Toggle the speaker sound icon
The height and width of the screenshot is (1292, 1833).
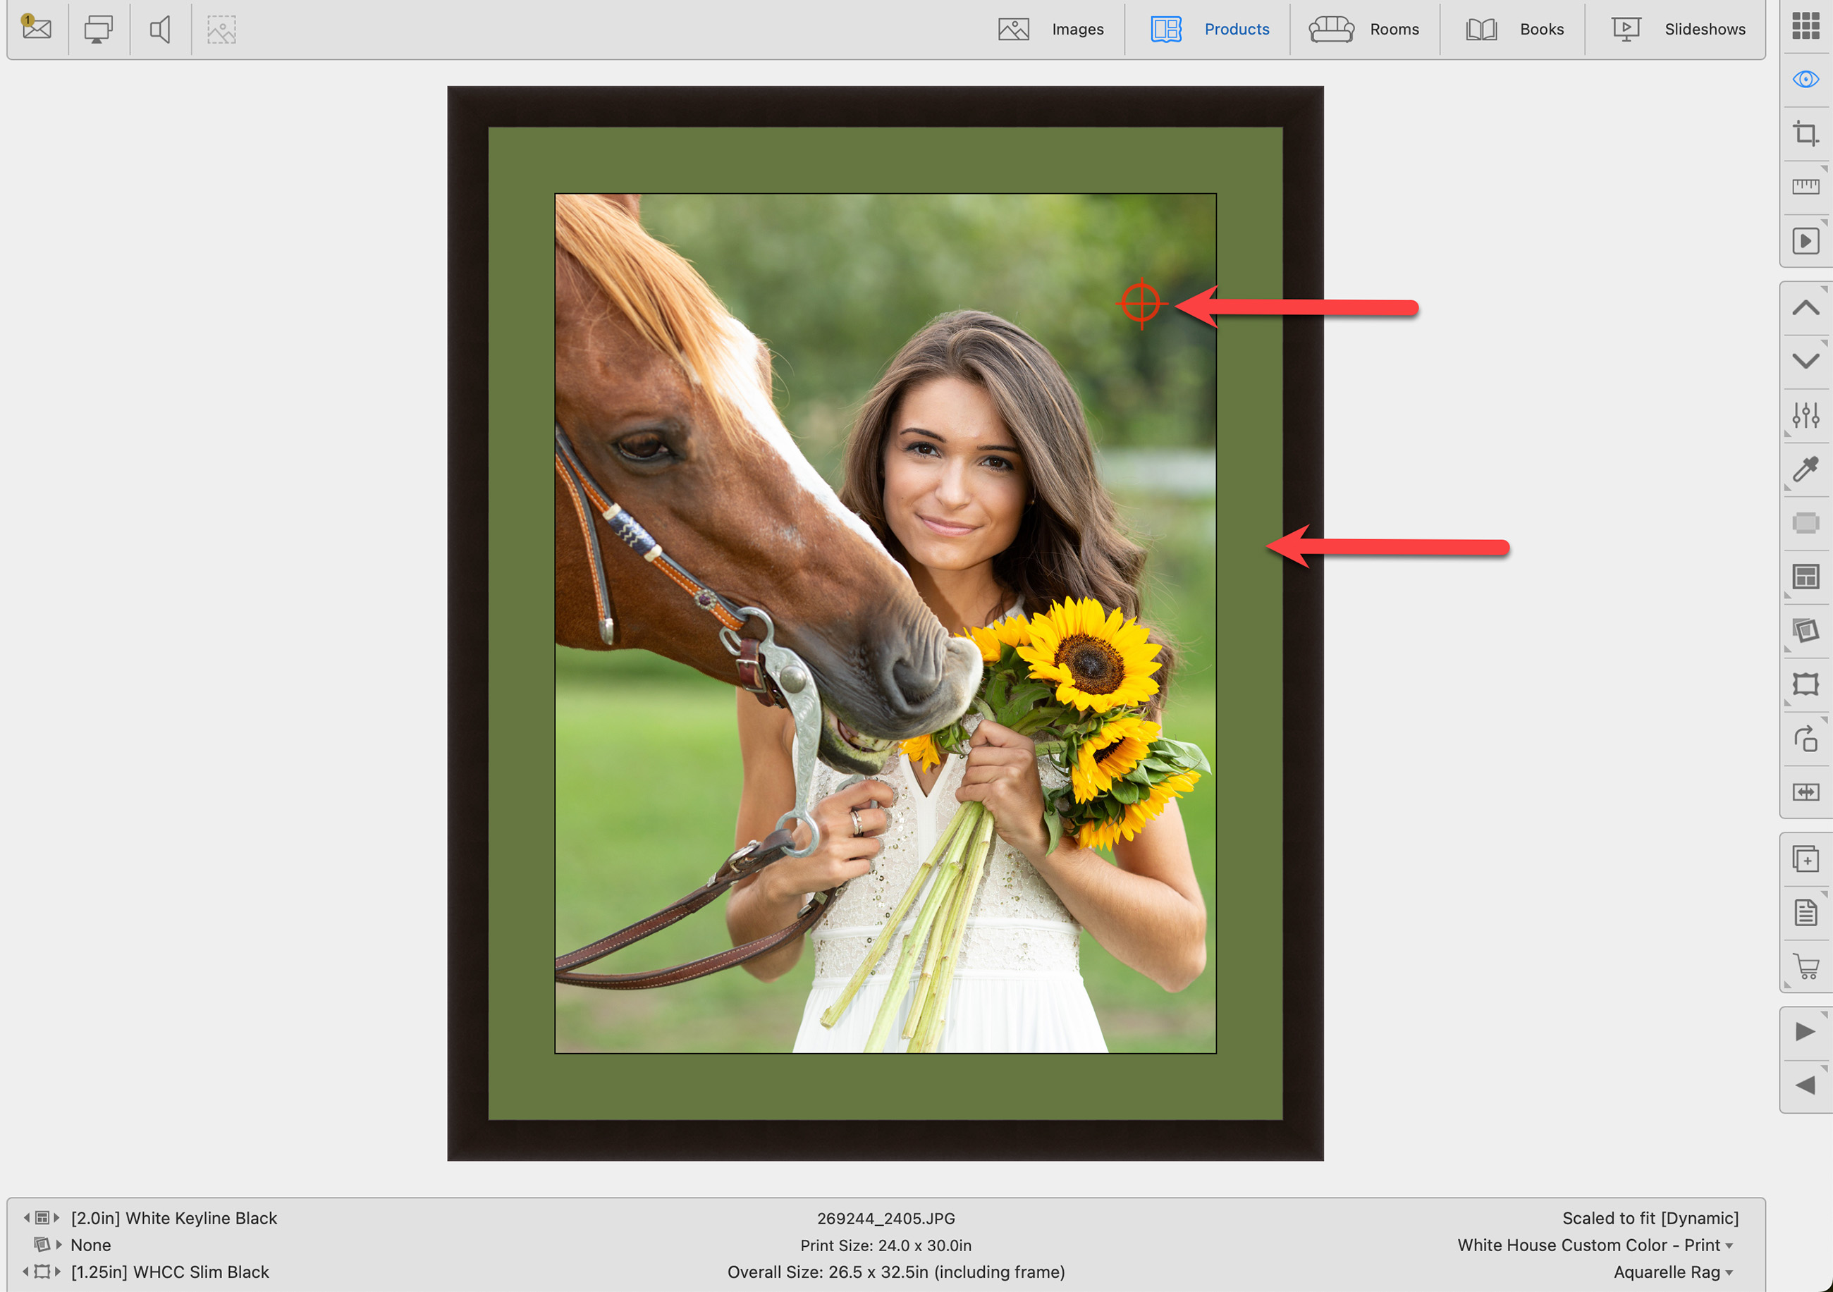pyautogui.click(x=161, y=30)
